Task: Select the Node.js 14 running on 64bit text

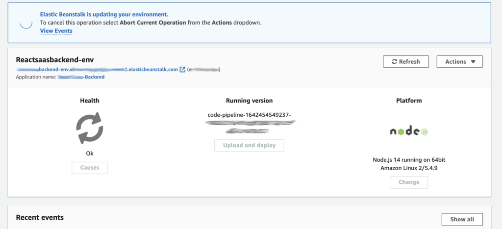Action: [x=409, y=160]
